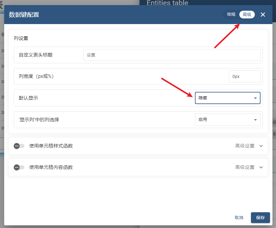Enable the 使用单元格样式函数 toggle
276x228 pixels.
(19, 146)
